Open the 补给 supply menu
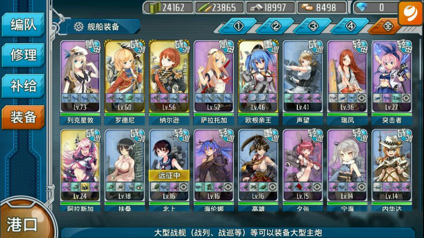The height and width of the screenshot is (238, 424). [23, 86]
